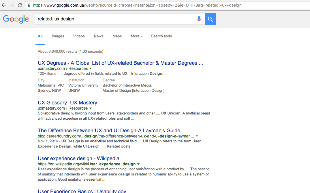Click the '120+ items' snippet text
Screen dimensions: 310x193
pos(47,73)
